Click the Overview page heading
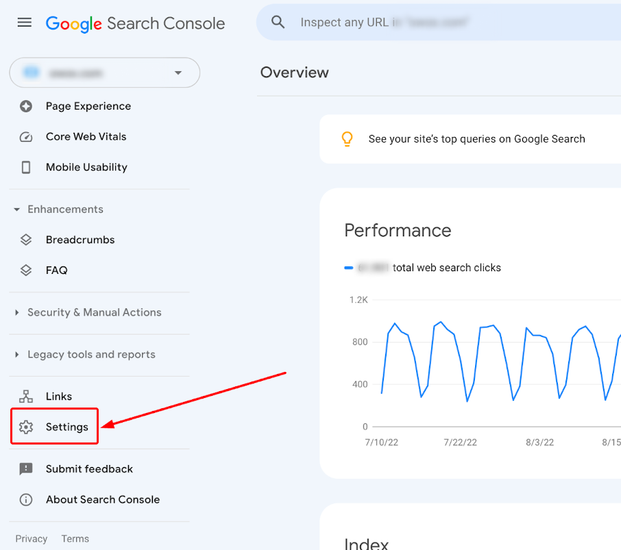 point(294,73)
